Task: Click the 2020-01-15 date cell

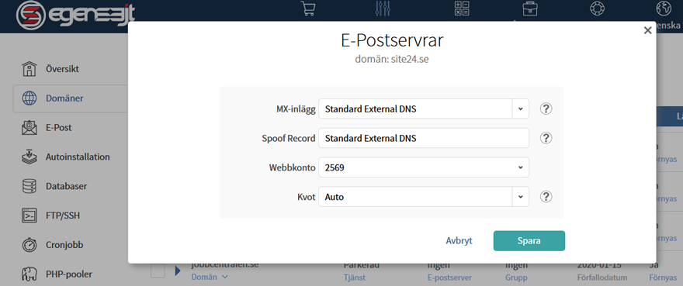Action: pyautogui.click(x=599, y=266)
